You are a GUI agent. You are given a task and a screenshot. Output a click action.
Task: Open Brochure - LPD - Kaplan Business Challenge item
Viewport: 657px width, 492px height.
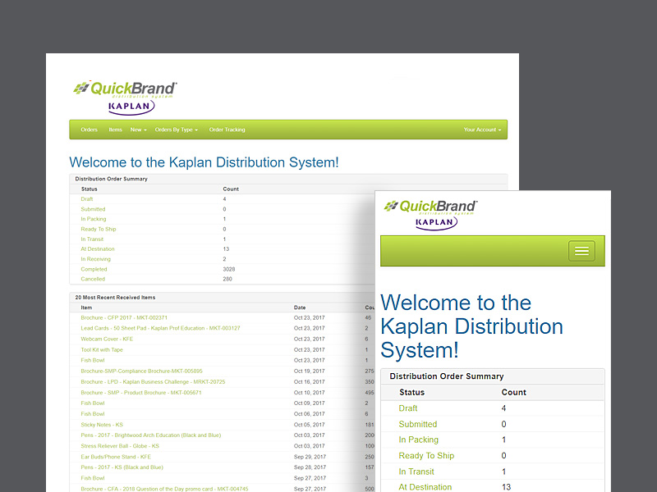[x=153, y=382]
